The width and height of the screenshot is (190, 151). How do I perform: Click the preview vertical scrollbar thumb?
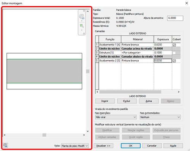click(88, 71)
